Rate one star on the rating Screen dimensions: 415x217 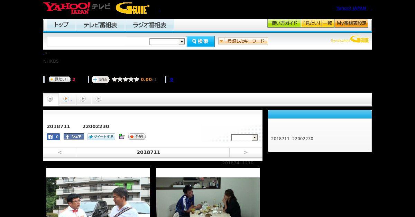114,80
